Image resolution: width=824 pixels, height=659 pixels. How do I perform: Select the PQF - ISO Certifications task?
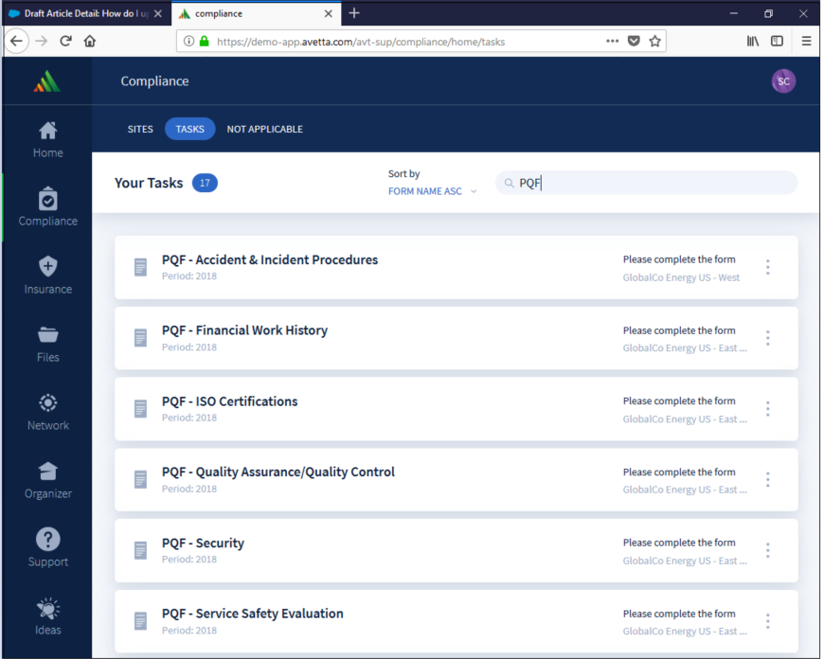pos(229,401)
